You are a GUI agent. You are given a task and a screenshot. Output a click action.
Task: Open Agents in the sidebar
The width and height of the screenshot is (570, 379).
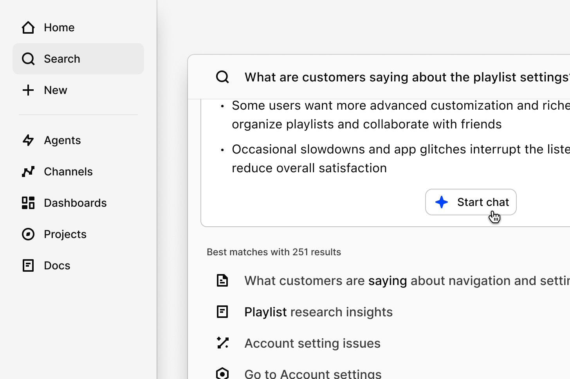78,140
